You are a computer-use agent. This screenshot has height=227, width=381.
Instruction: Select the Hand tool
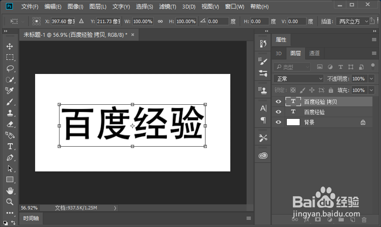(x=10, y=191)
